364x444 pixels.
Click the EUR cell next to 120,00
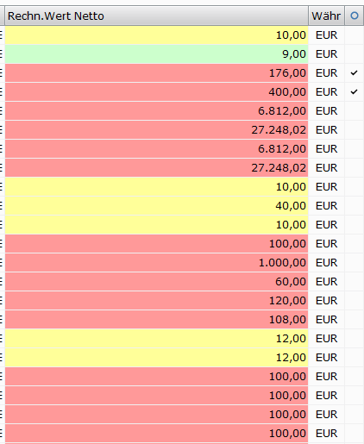coord(327,301)
